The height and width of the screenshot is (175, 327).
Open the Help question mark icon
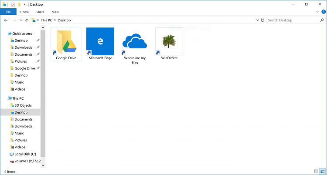(x=324, y=12)
